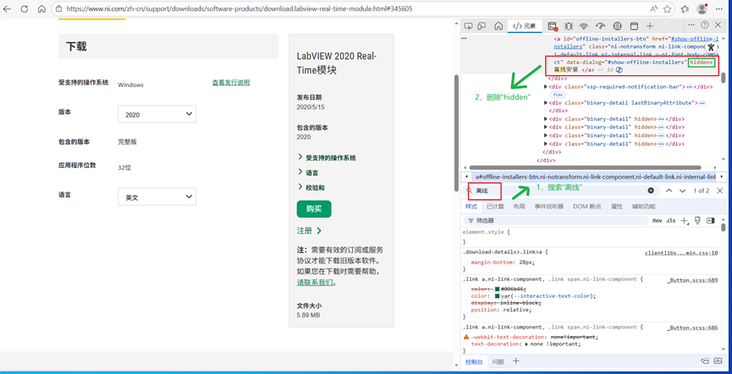Toggle rendering emulations paintbrush icon
Screen dimensions: 732x374
698,220
